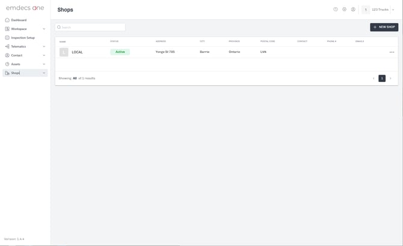Go to Dashboard
Viewport: 403px width, 246px height.
coord(19,20)
